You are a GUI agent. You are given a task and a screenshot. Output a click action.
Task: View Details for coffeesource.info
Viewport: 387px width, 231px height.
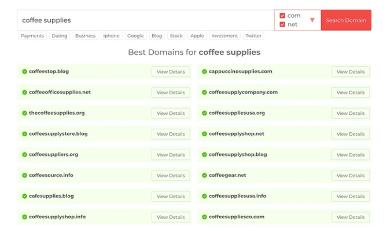point(171,176)
